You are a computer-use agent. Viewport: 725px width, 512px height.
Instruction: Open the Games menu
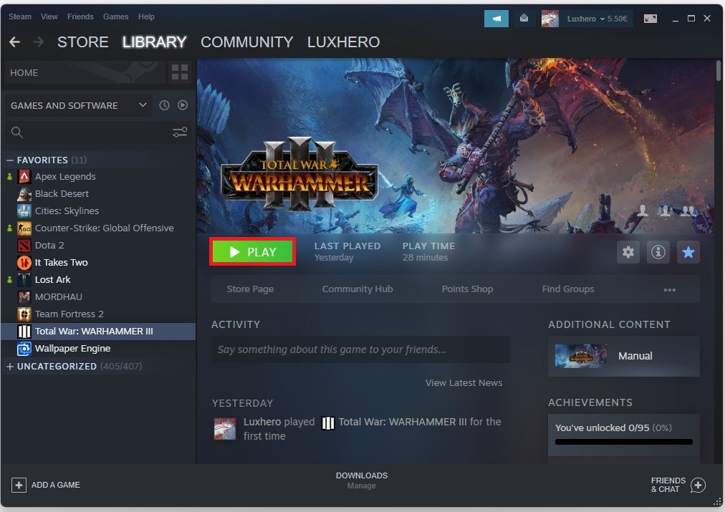(115, 16)
